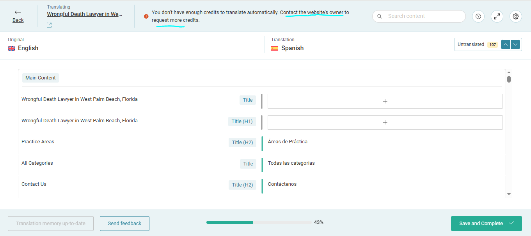The width and height of the screenshot is (531, 236).
Task: Click the search magnifier icon
Action: 380,16
